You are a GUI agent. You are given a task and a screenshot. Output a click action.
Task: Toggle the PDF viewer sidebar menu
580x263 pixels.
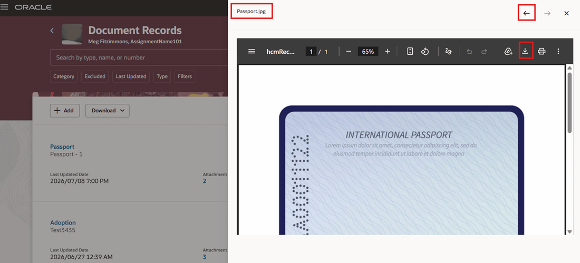click(x=252, y=52)
